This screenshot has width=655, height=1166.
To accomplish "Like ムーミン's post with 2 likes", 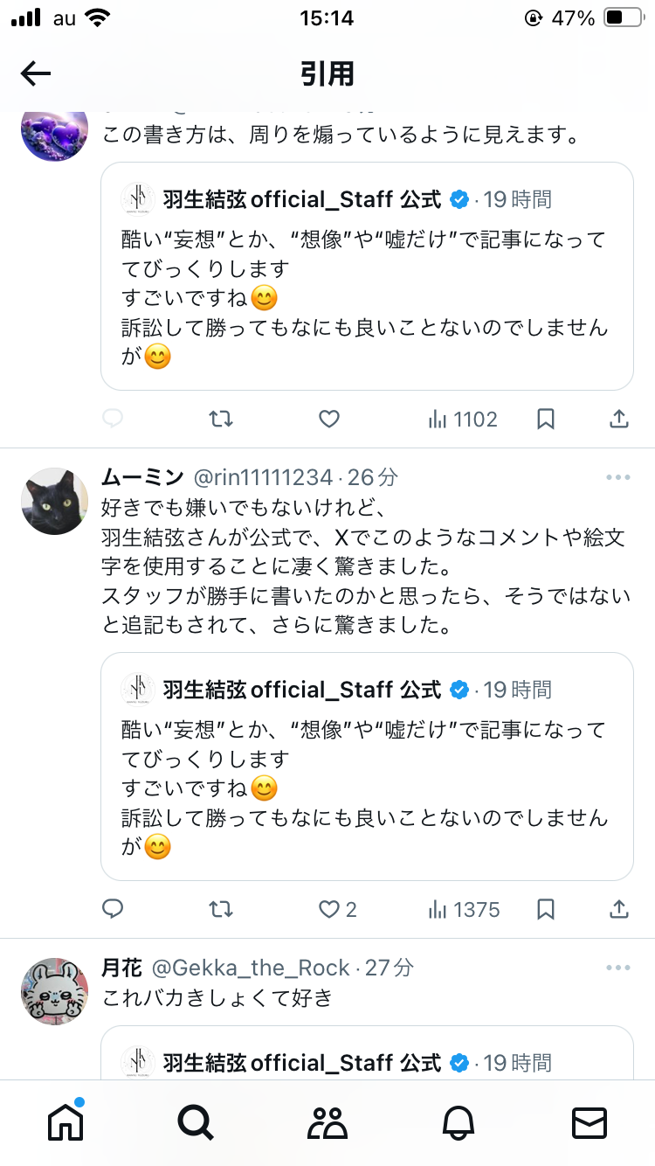I will coord(329,910).
